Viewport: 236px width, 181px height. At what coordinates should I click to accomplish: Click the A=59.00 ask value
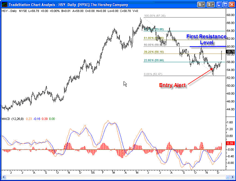(78, 11)
